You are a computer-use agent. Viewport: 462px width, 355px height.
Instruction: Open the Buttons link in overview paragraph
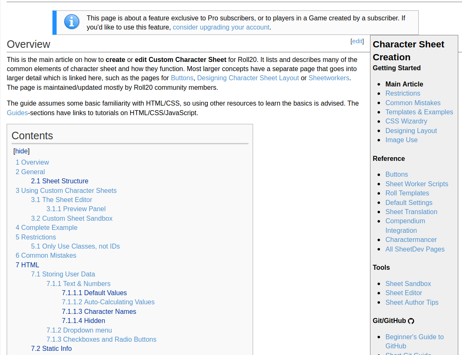[182, 78]
